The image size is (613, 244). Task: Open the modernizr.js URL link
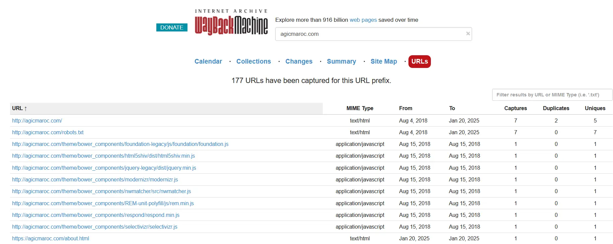95,180
